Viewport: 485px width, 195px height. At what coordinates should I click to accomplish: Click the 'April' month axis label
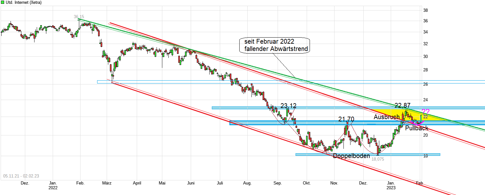coord(137,183)
